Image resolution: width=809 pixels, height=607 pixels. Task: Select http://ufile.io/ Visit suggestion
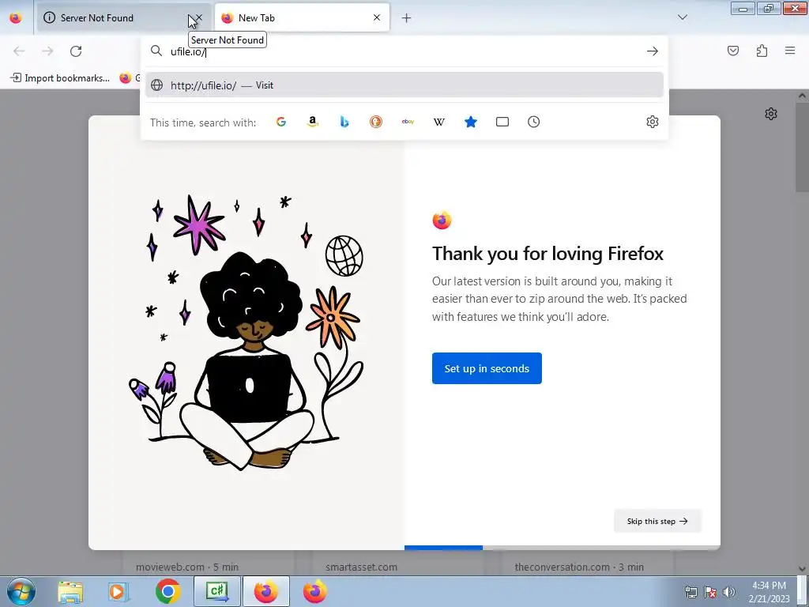pyautogui.click(x=404, y=85)
